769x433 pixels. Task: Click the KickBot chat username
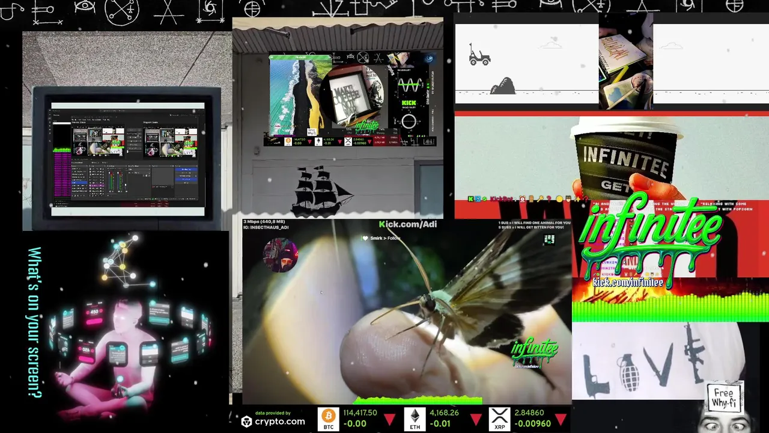pos(500,198)
